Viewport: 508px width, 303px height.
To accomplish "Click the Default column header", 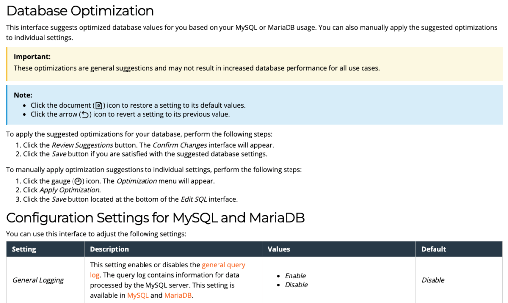I will (434, 249).
